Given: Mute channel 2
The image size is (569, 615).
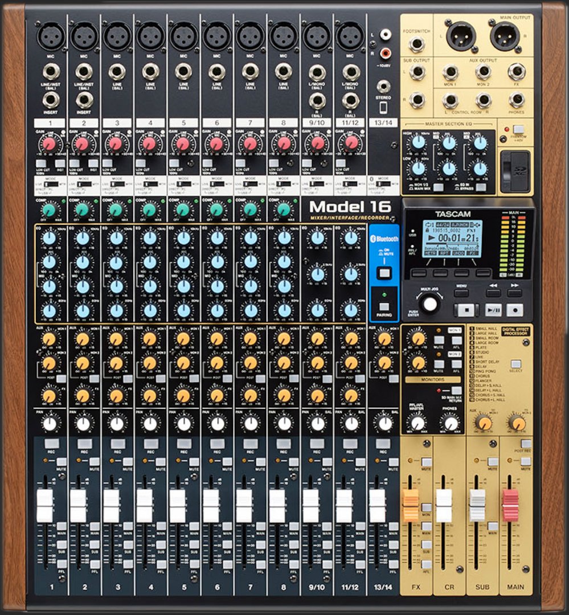Looking at the screenshot, I should [x=95, y=461].
